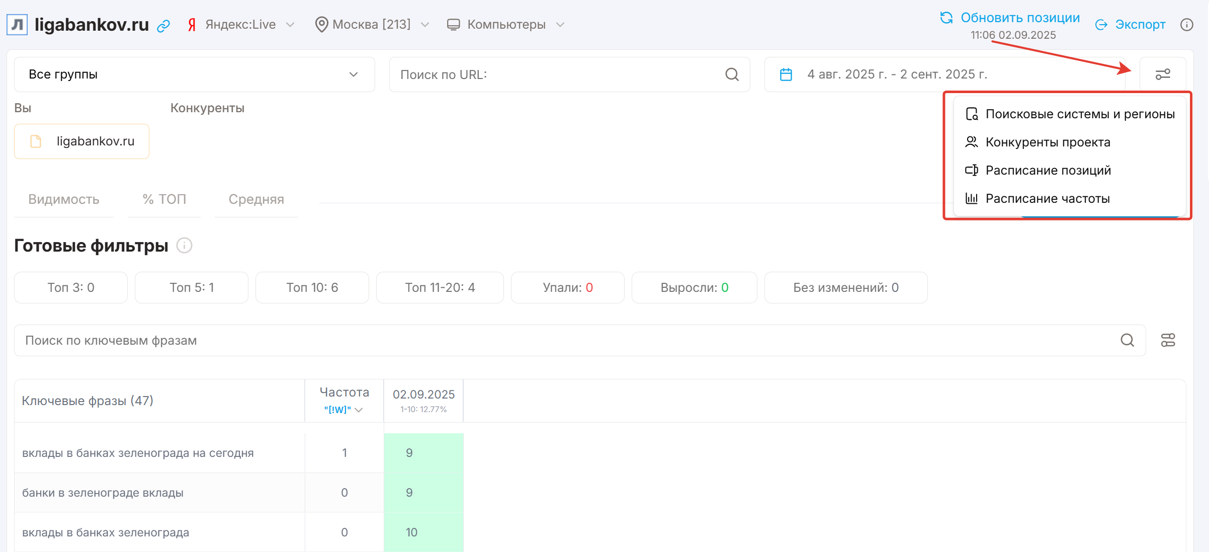The height and width of the screenshot is (552, 1209).
Task: Click position 10 cell for вклады в банках зеленограда
Action: (x=423, y=532)
